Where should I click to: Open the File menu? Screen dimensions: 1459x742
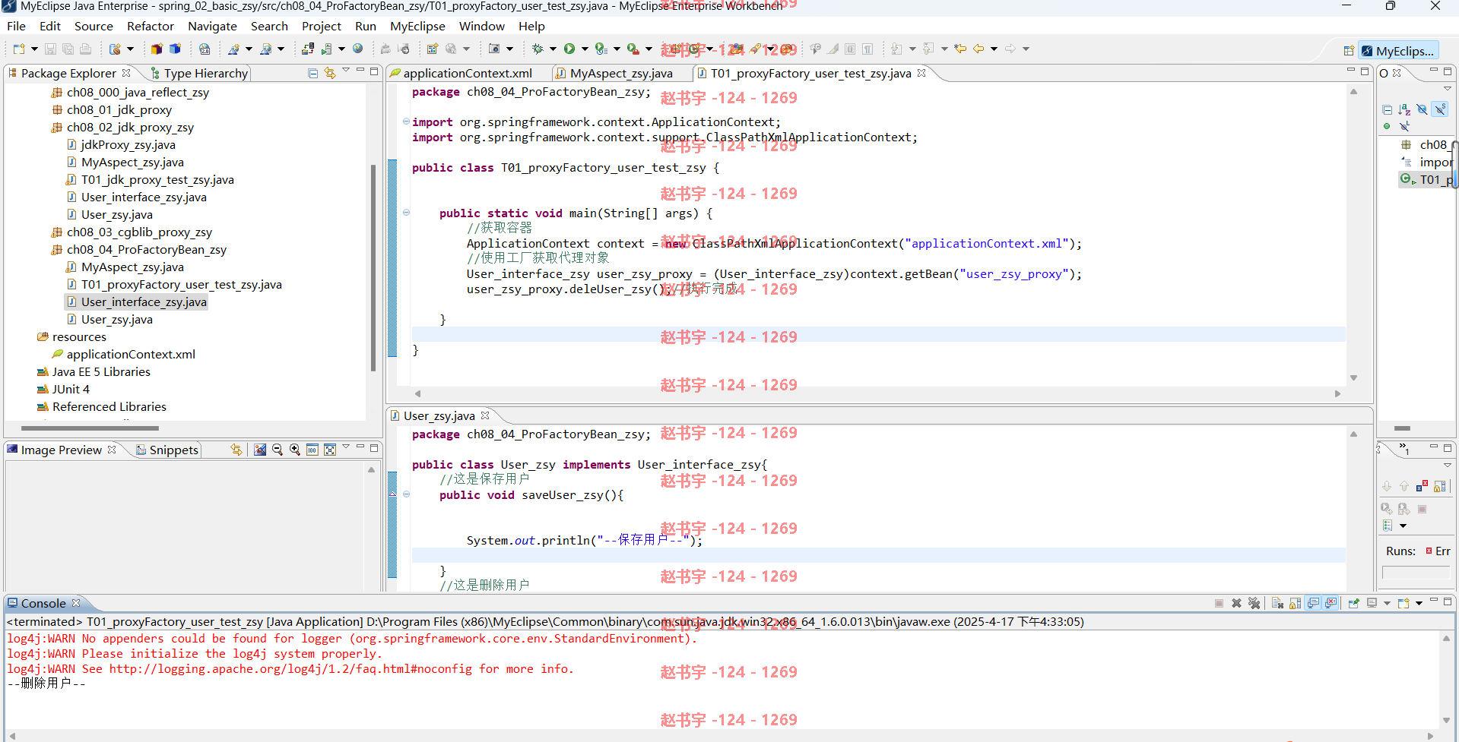tap(16, 26)
